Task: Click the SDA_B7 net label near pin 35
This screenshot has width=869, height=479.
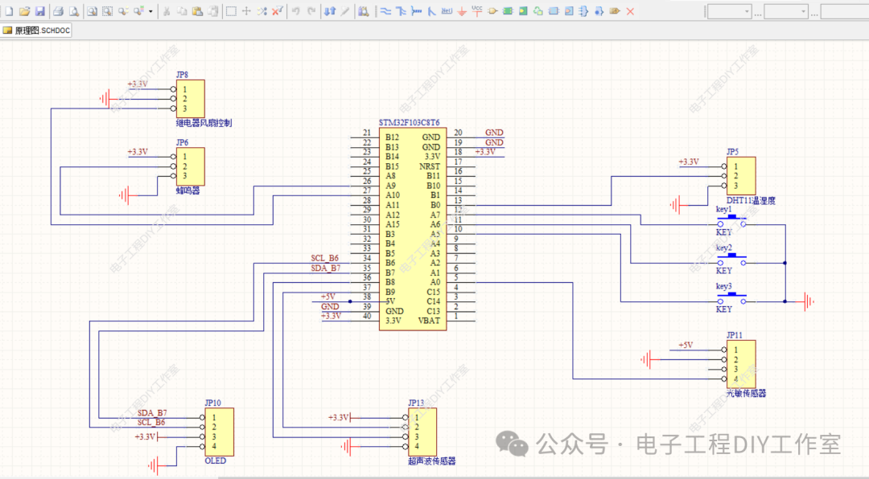Action: point(325,268)
